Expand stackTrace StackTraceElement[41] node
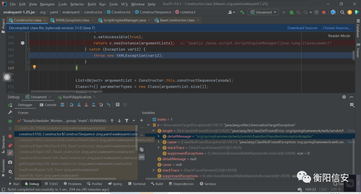361x194 pixels. (158, 148)
